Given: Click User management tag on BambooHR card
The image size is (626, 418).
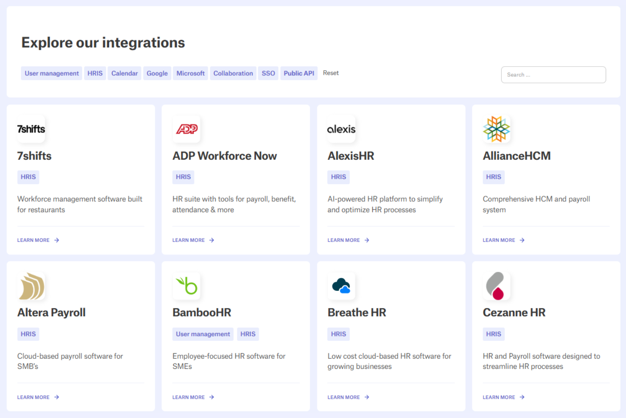Looking at the screenshot, I should 203,334.
